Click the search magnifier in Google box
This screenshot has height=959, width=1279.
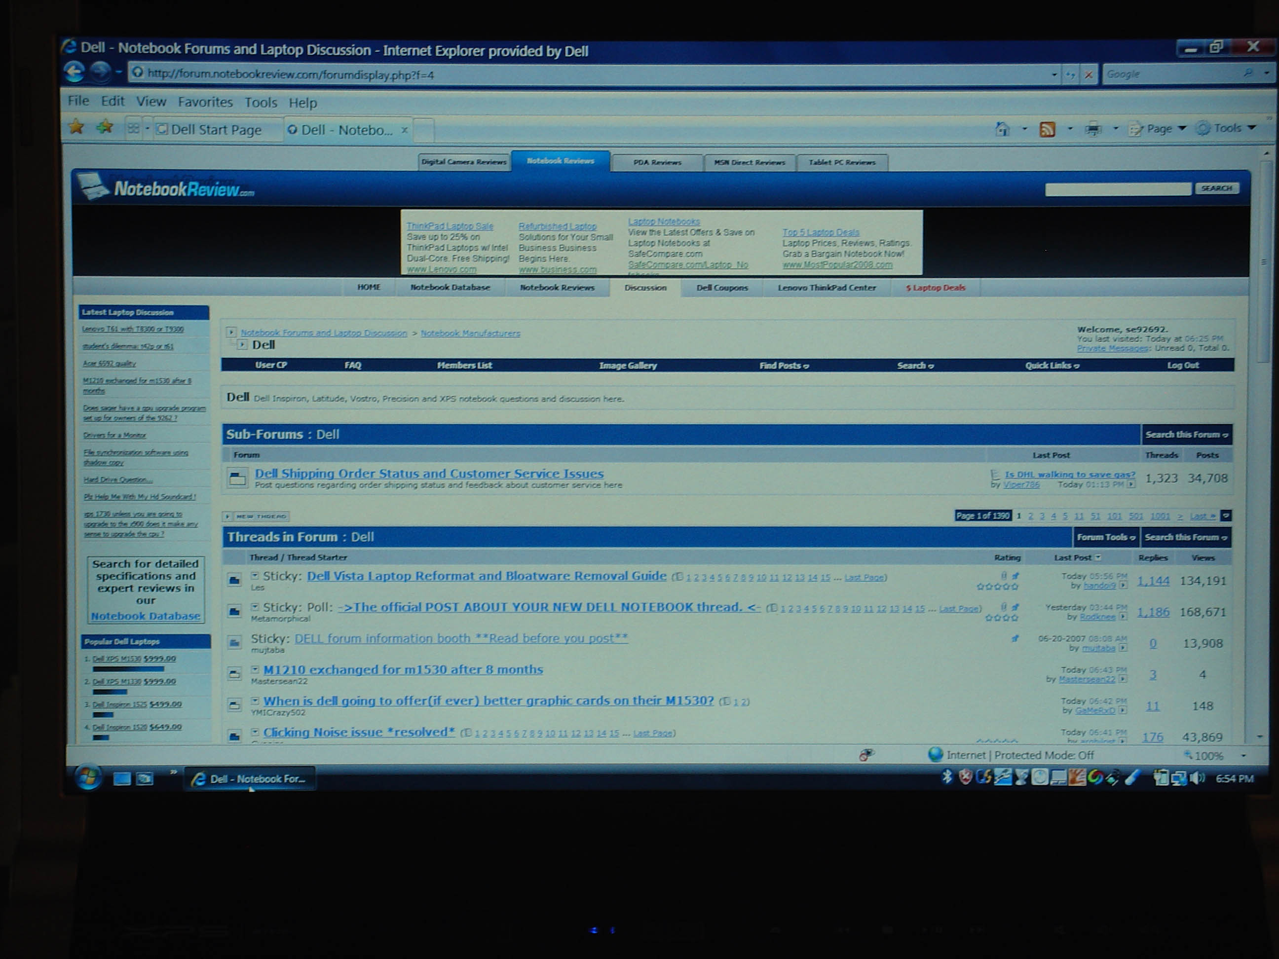(x=1248, y=74)
